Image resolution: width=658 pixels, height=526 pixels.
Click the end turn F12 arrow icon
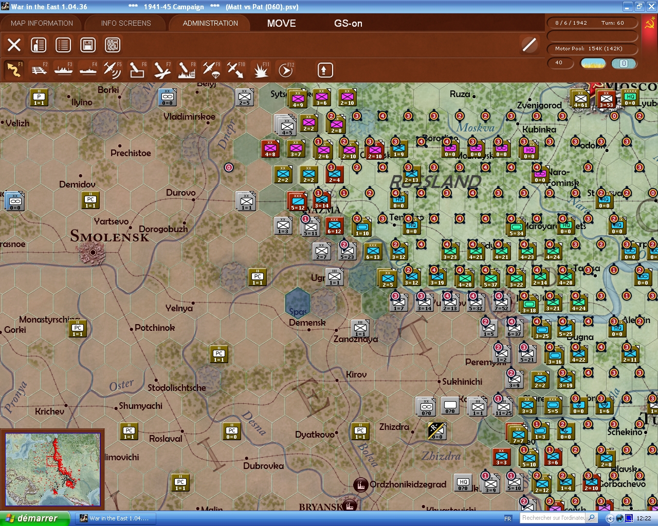[285, 70]
